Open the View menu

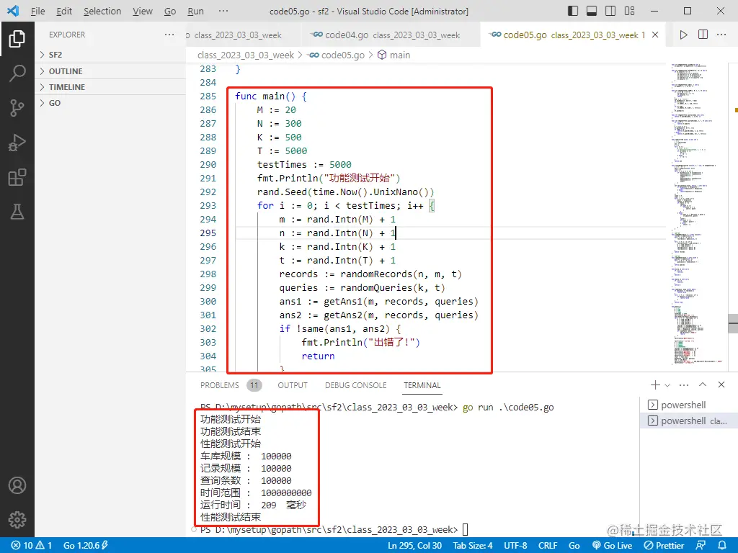[142, 12]
